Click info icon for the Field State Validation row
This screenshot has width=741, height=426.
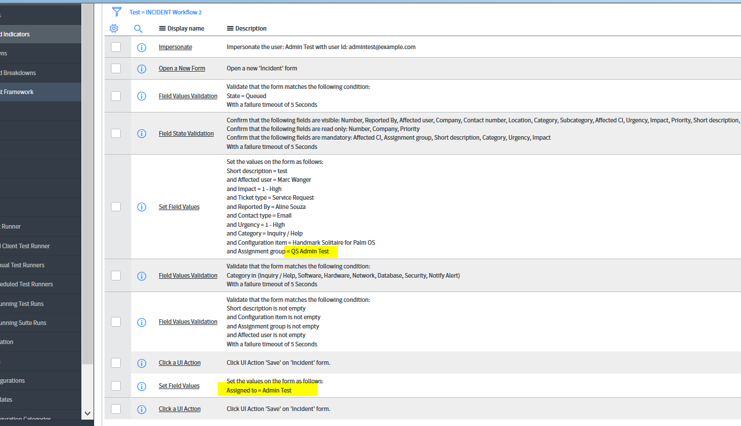coord(142,134)
